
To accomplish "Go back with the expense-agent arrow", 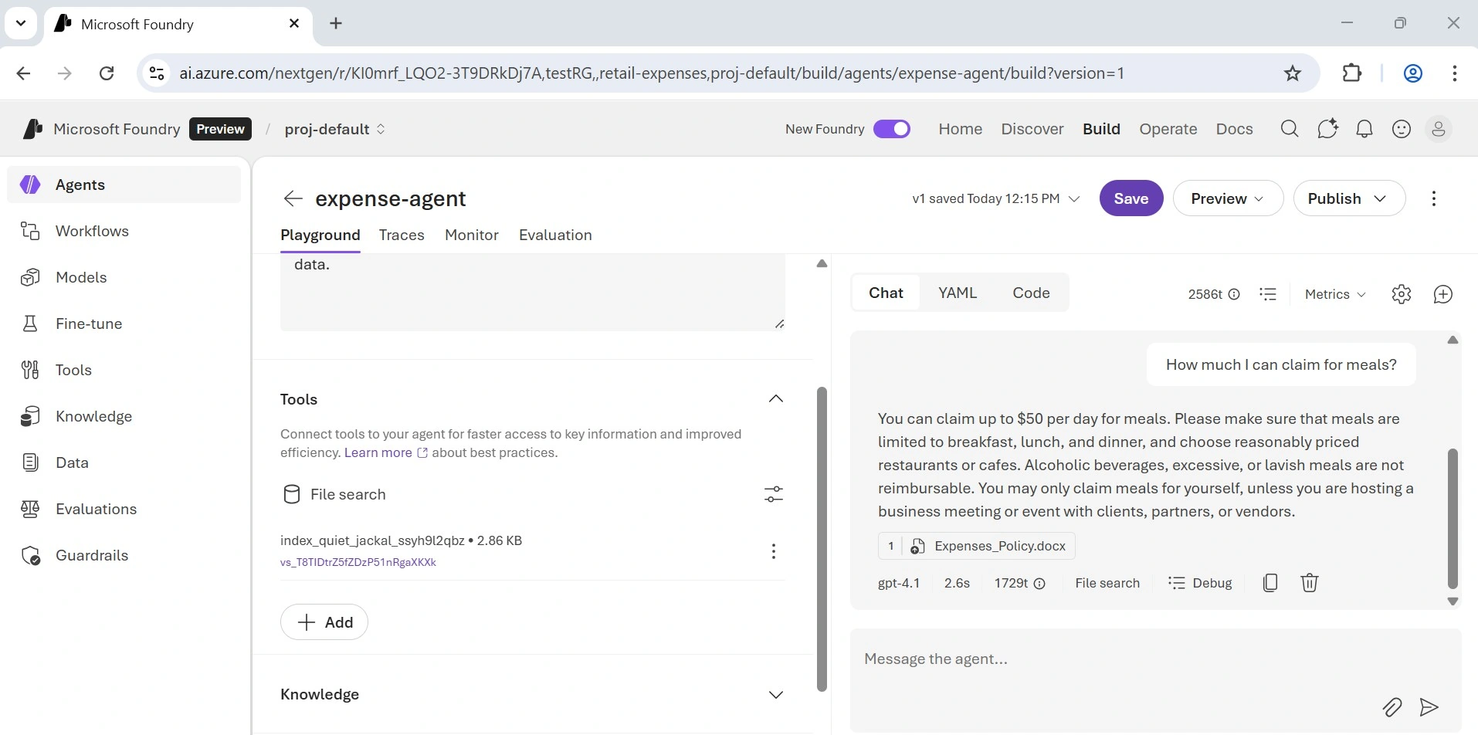I will 293,198.
